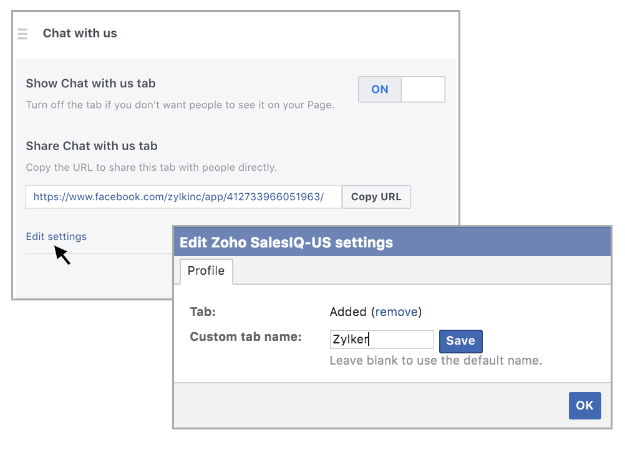The width and height of the screenshot is (625, 450).
Task: Click the blank off side of the ON switch
Action: tap(423, 89)
